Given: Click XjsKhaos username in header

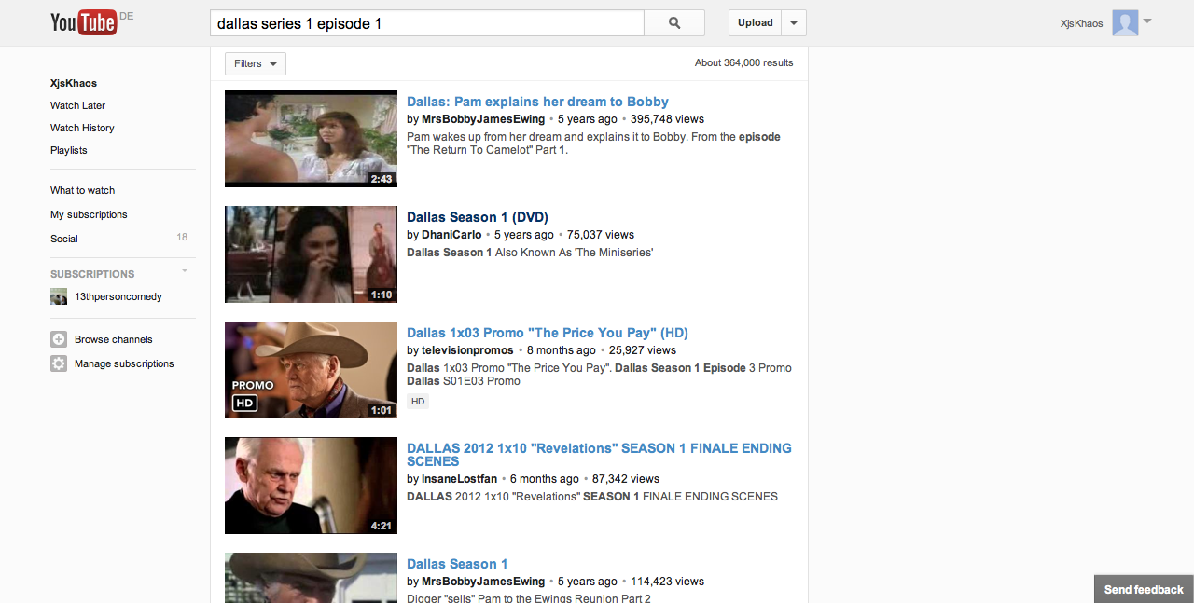Looking at the screenshot, I should tap(1081, 23).
